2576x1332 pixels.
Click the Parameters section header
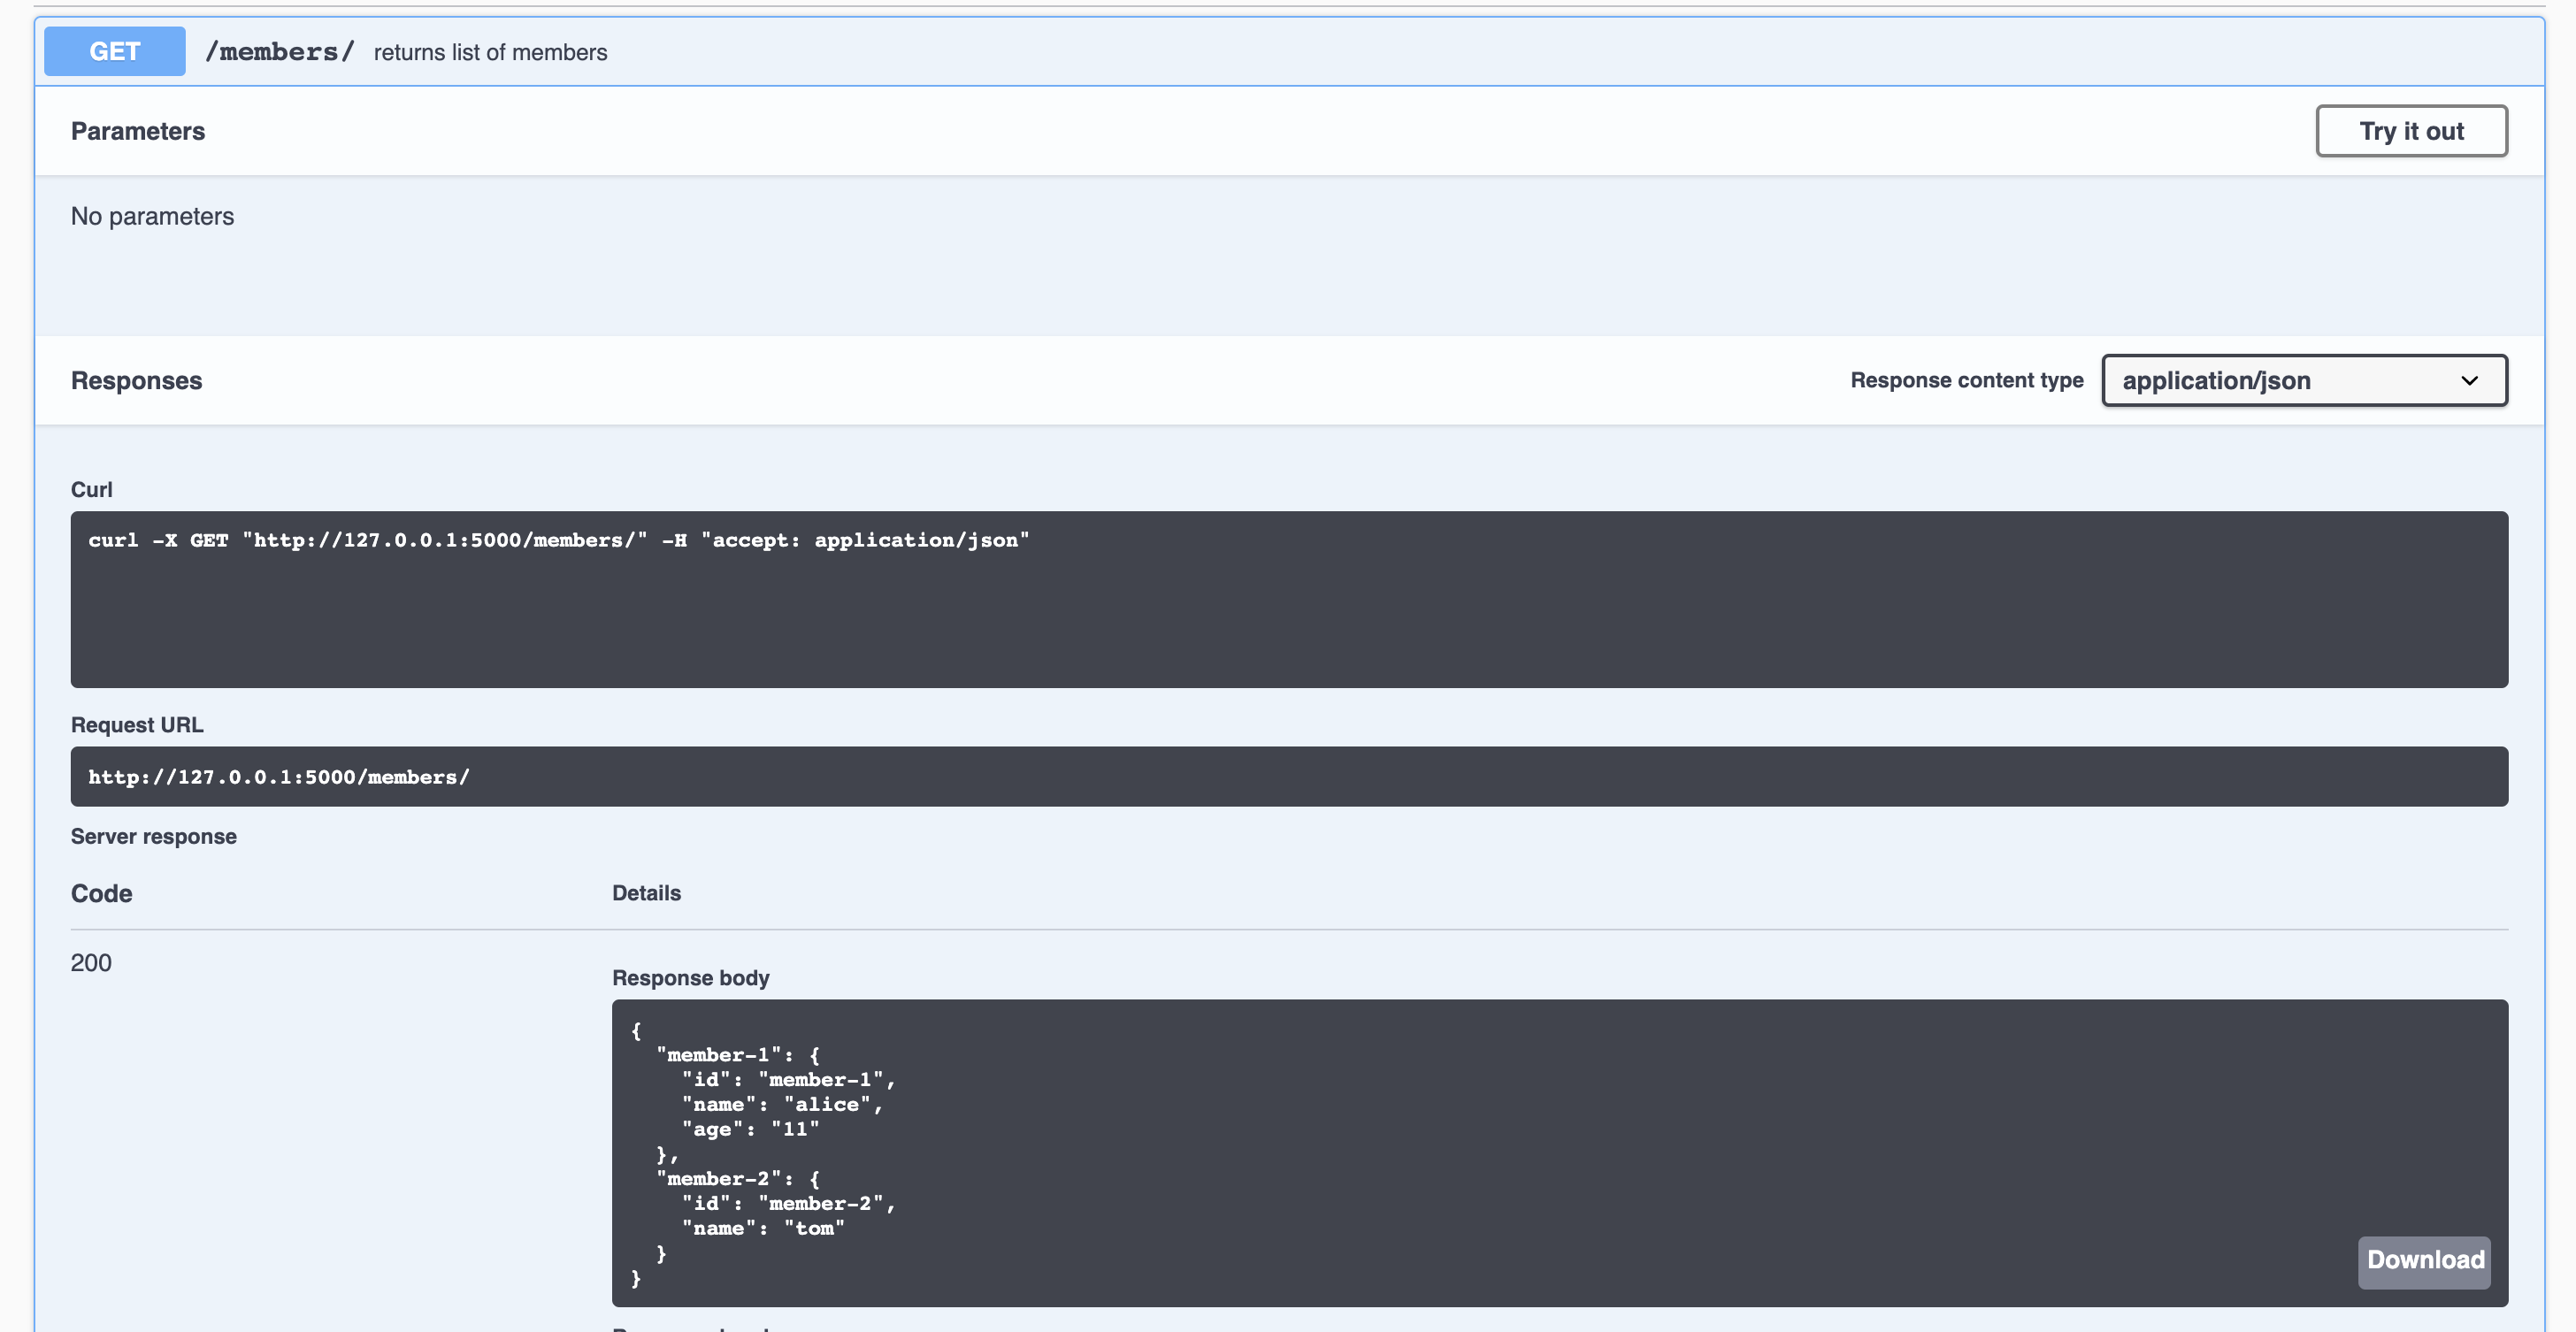point(137,130)
